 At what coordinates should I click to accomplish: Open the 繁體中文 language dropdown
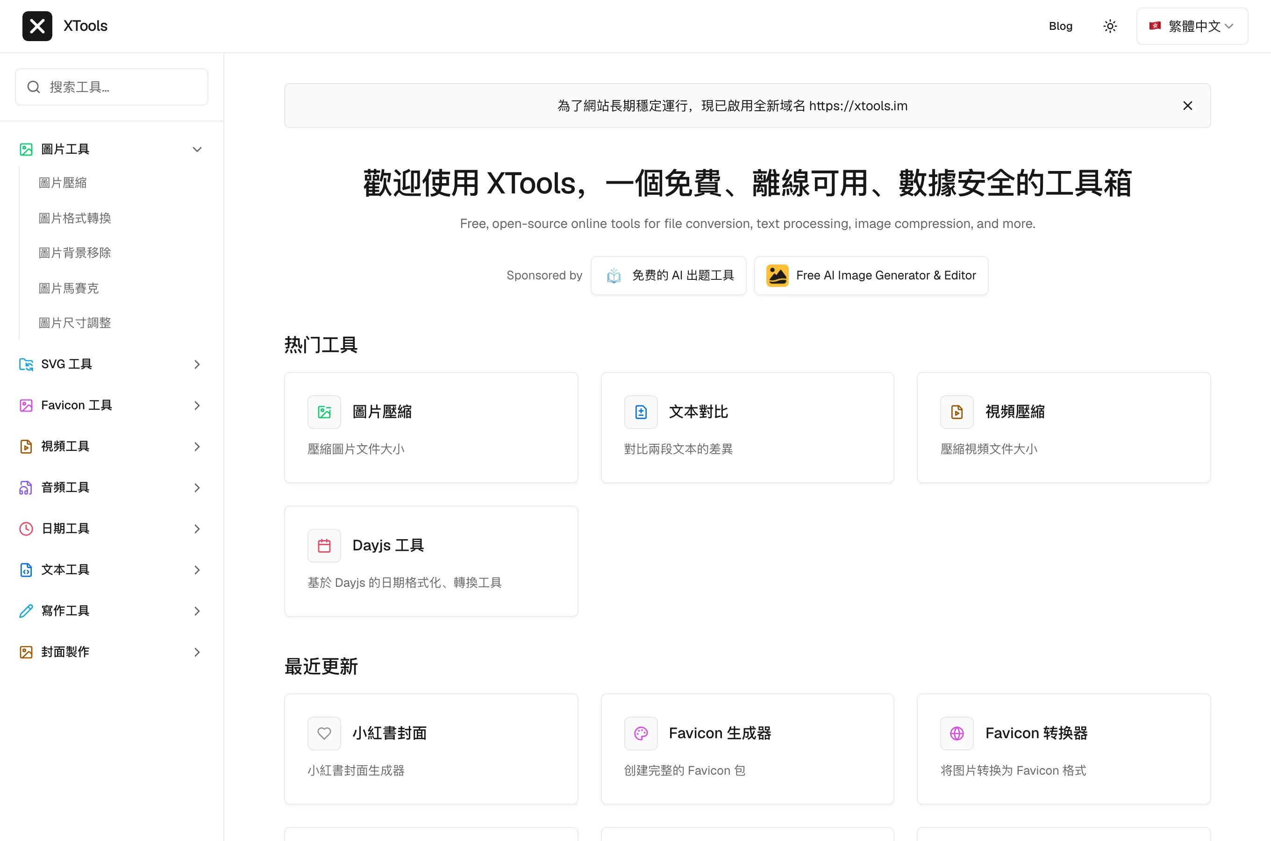click(1192, 26)
